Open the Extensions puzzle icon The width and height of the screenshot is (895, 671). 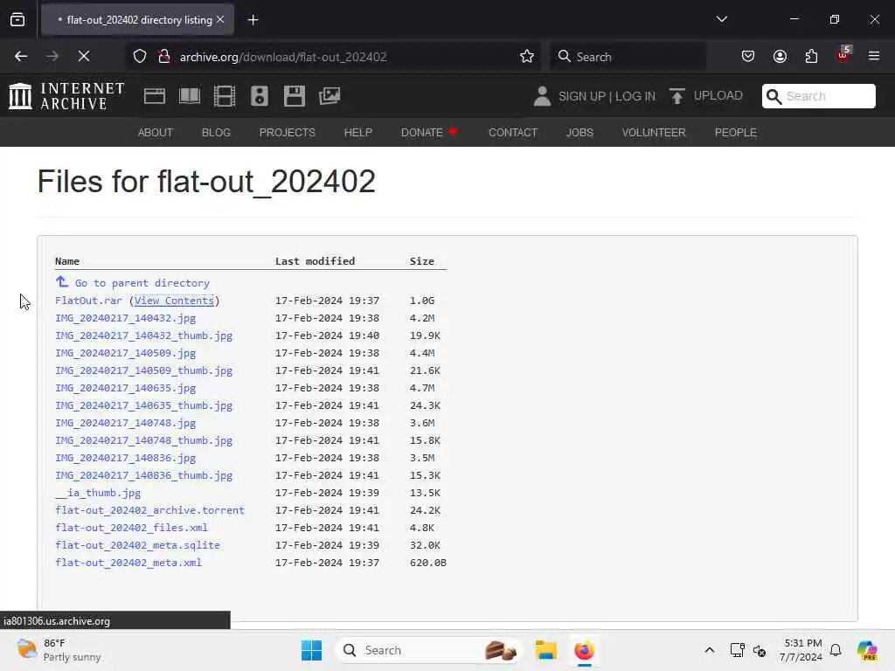tap(811, 56)
